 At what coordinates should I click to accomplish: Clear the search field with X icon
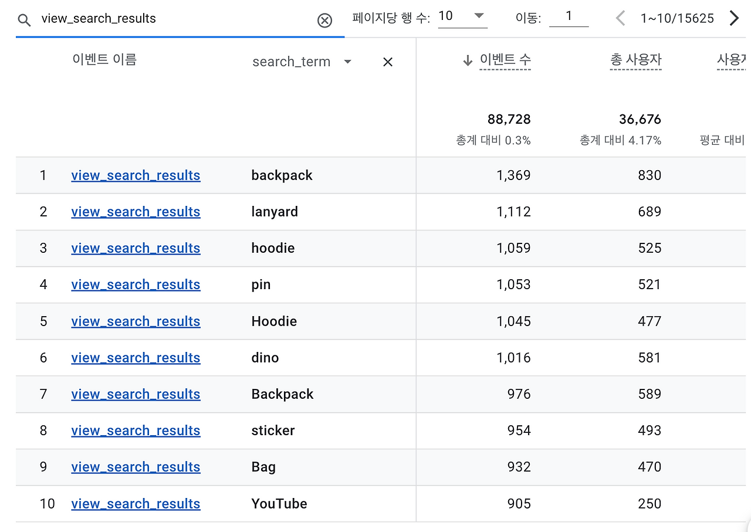point(324,21)
